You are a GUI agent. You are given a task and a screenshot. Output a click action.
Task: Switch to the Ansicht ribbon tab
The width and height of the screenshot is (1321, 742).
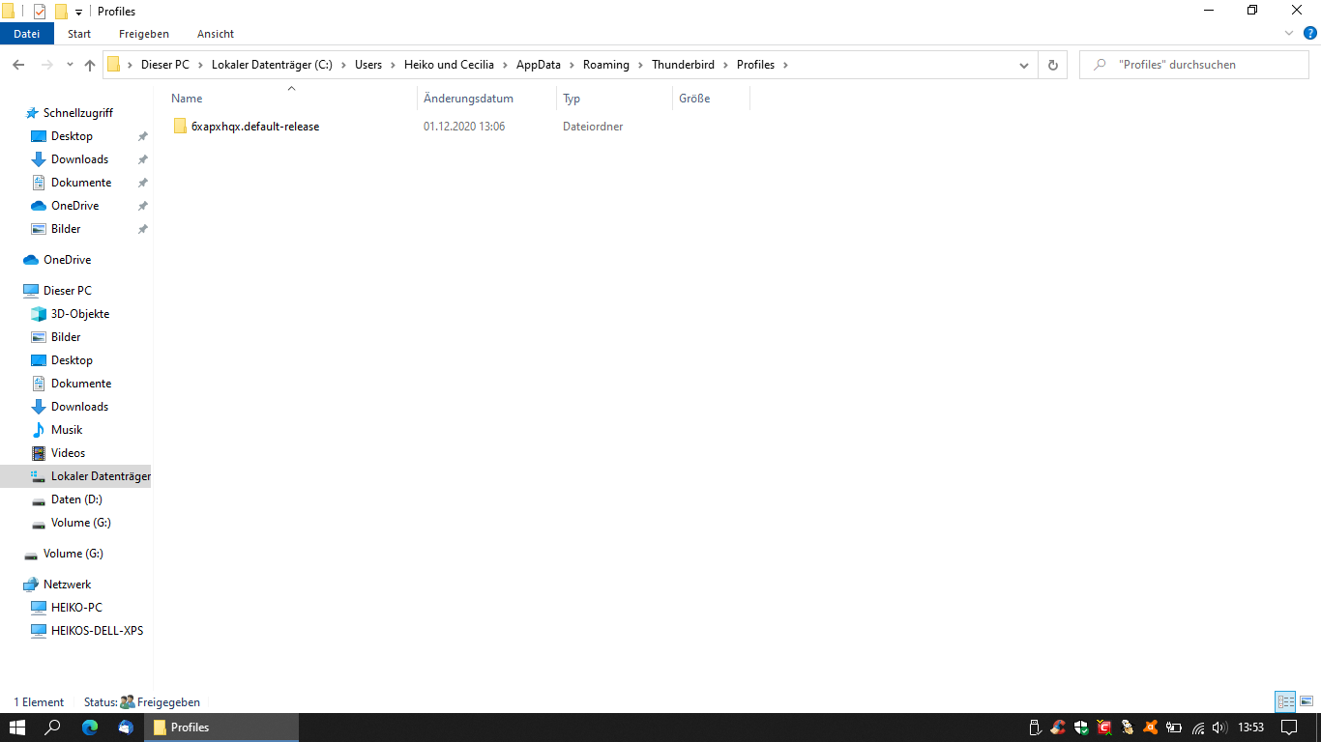216,34
